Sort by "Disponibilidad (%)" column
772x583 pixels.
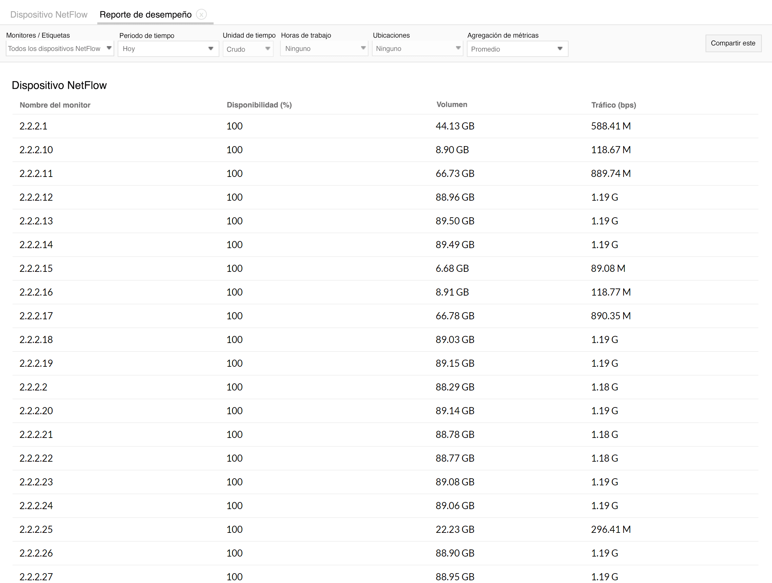[x=259, y=105]
